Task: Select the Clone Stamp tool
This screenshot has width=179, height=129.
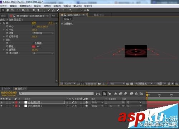Action: 53,10
